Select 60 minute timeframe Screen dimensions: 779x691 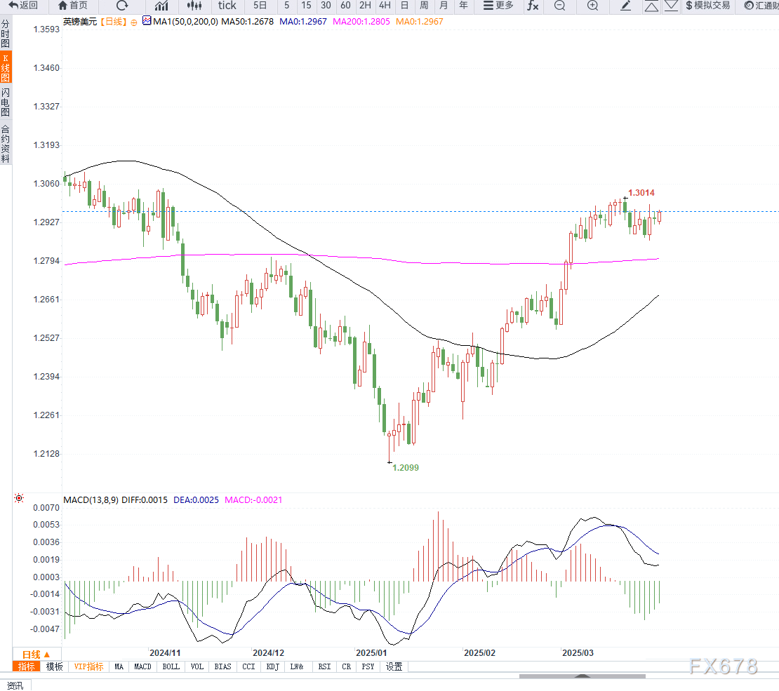pos(346,6)
